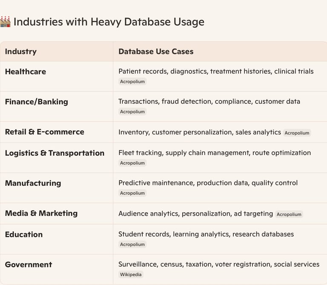
Task: Open the Acropolium source chip under Healthcare
Action: pos(132,82)
